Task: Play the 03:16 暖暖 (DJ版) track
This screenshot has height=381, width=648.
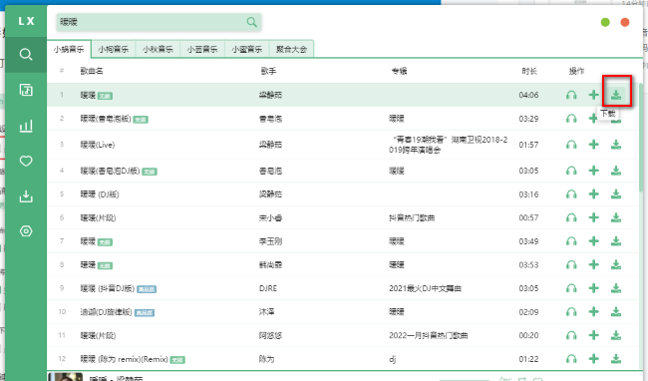Action: (x=571, y=194)
